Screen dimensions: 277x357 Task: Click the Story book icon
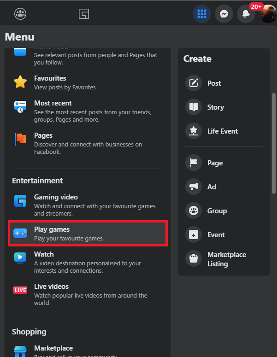coord(194,107)
